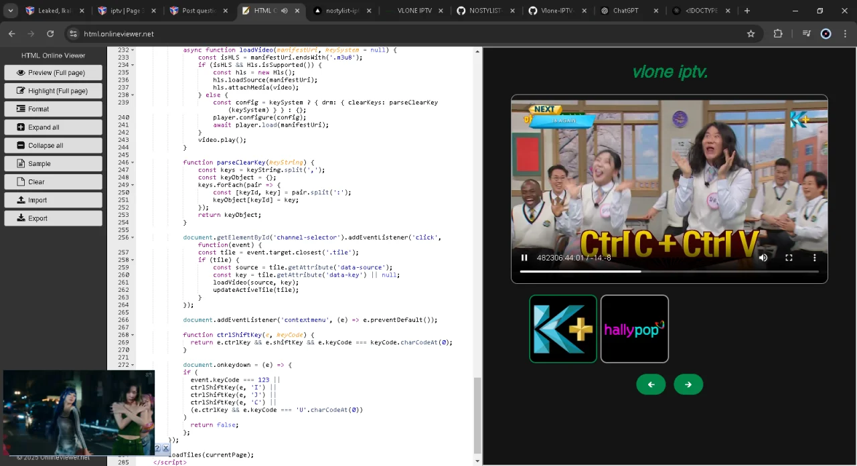Go back in browser history

click(12, 33)
